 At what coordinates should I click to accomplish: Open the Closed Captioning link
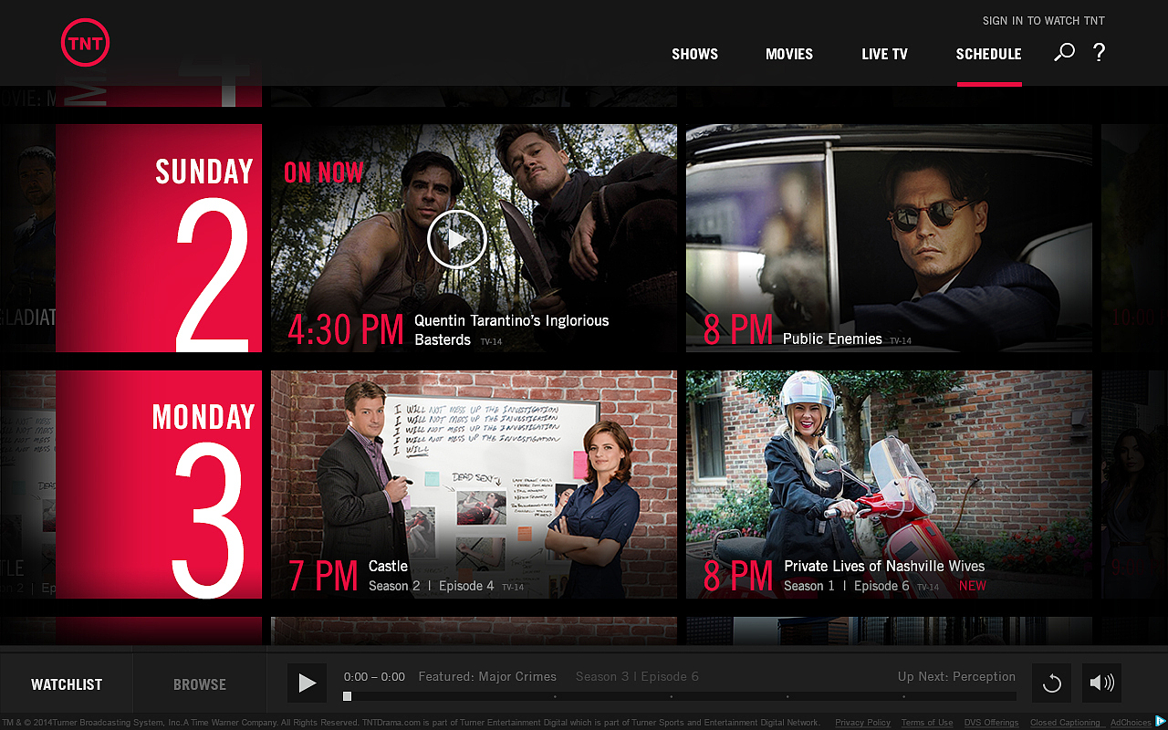1065,722
